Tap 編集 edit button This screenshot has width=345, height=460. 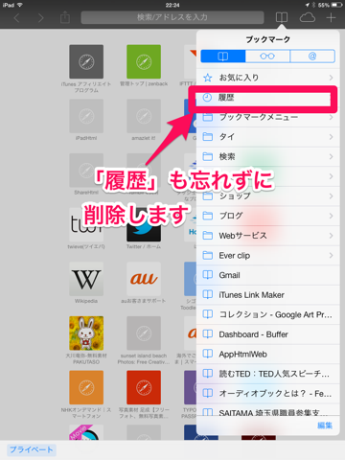coord(325,425)
